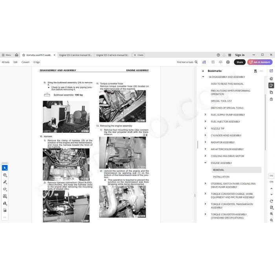Collapse ENGINE ASSEMBLY bookmark
The width and height of the screenshot is (275, 275).
point(205,163)
